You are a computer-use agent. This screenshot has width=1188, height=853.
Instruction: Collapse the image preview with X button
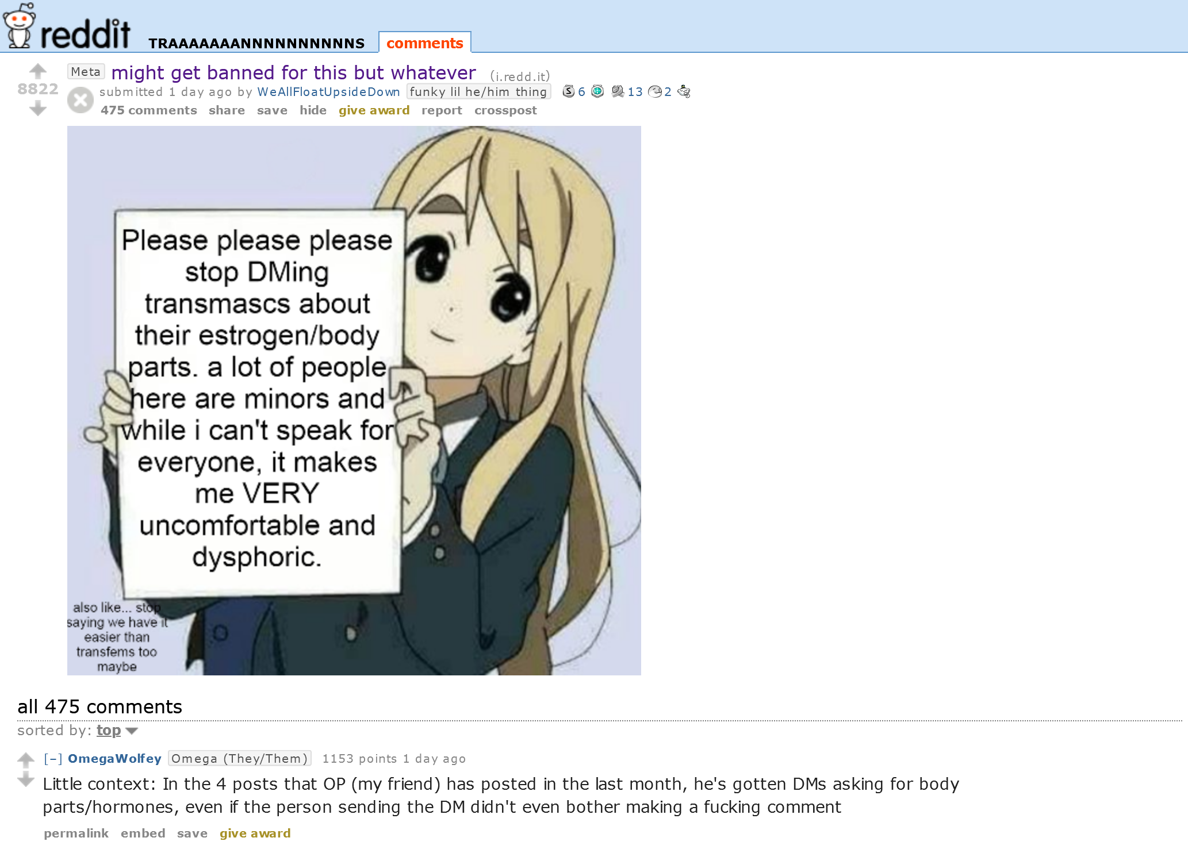point(81,101)
